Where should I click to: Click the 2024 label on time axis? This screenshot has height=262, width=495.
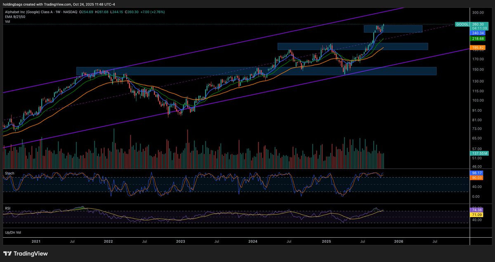point(253,241)
